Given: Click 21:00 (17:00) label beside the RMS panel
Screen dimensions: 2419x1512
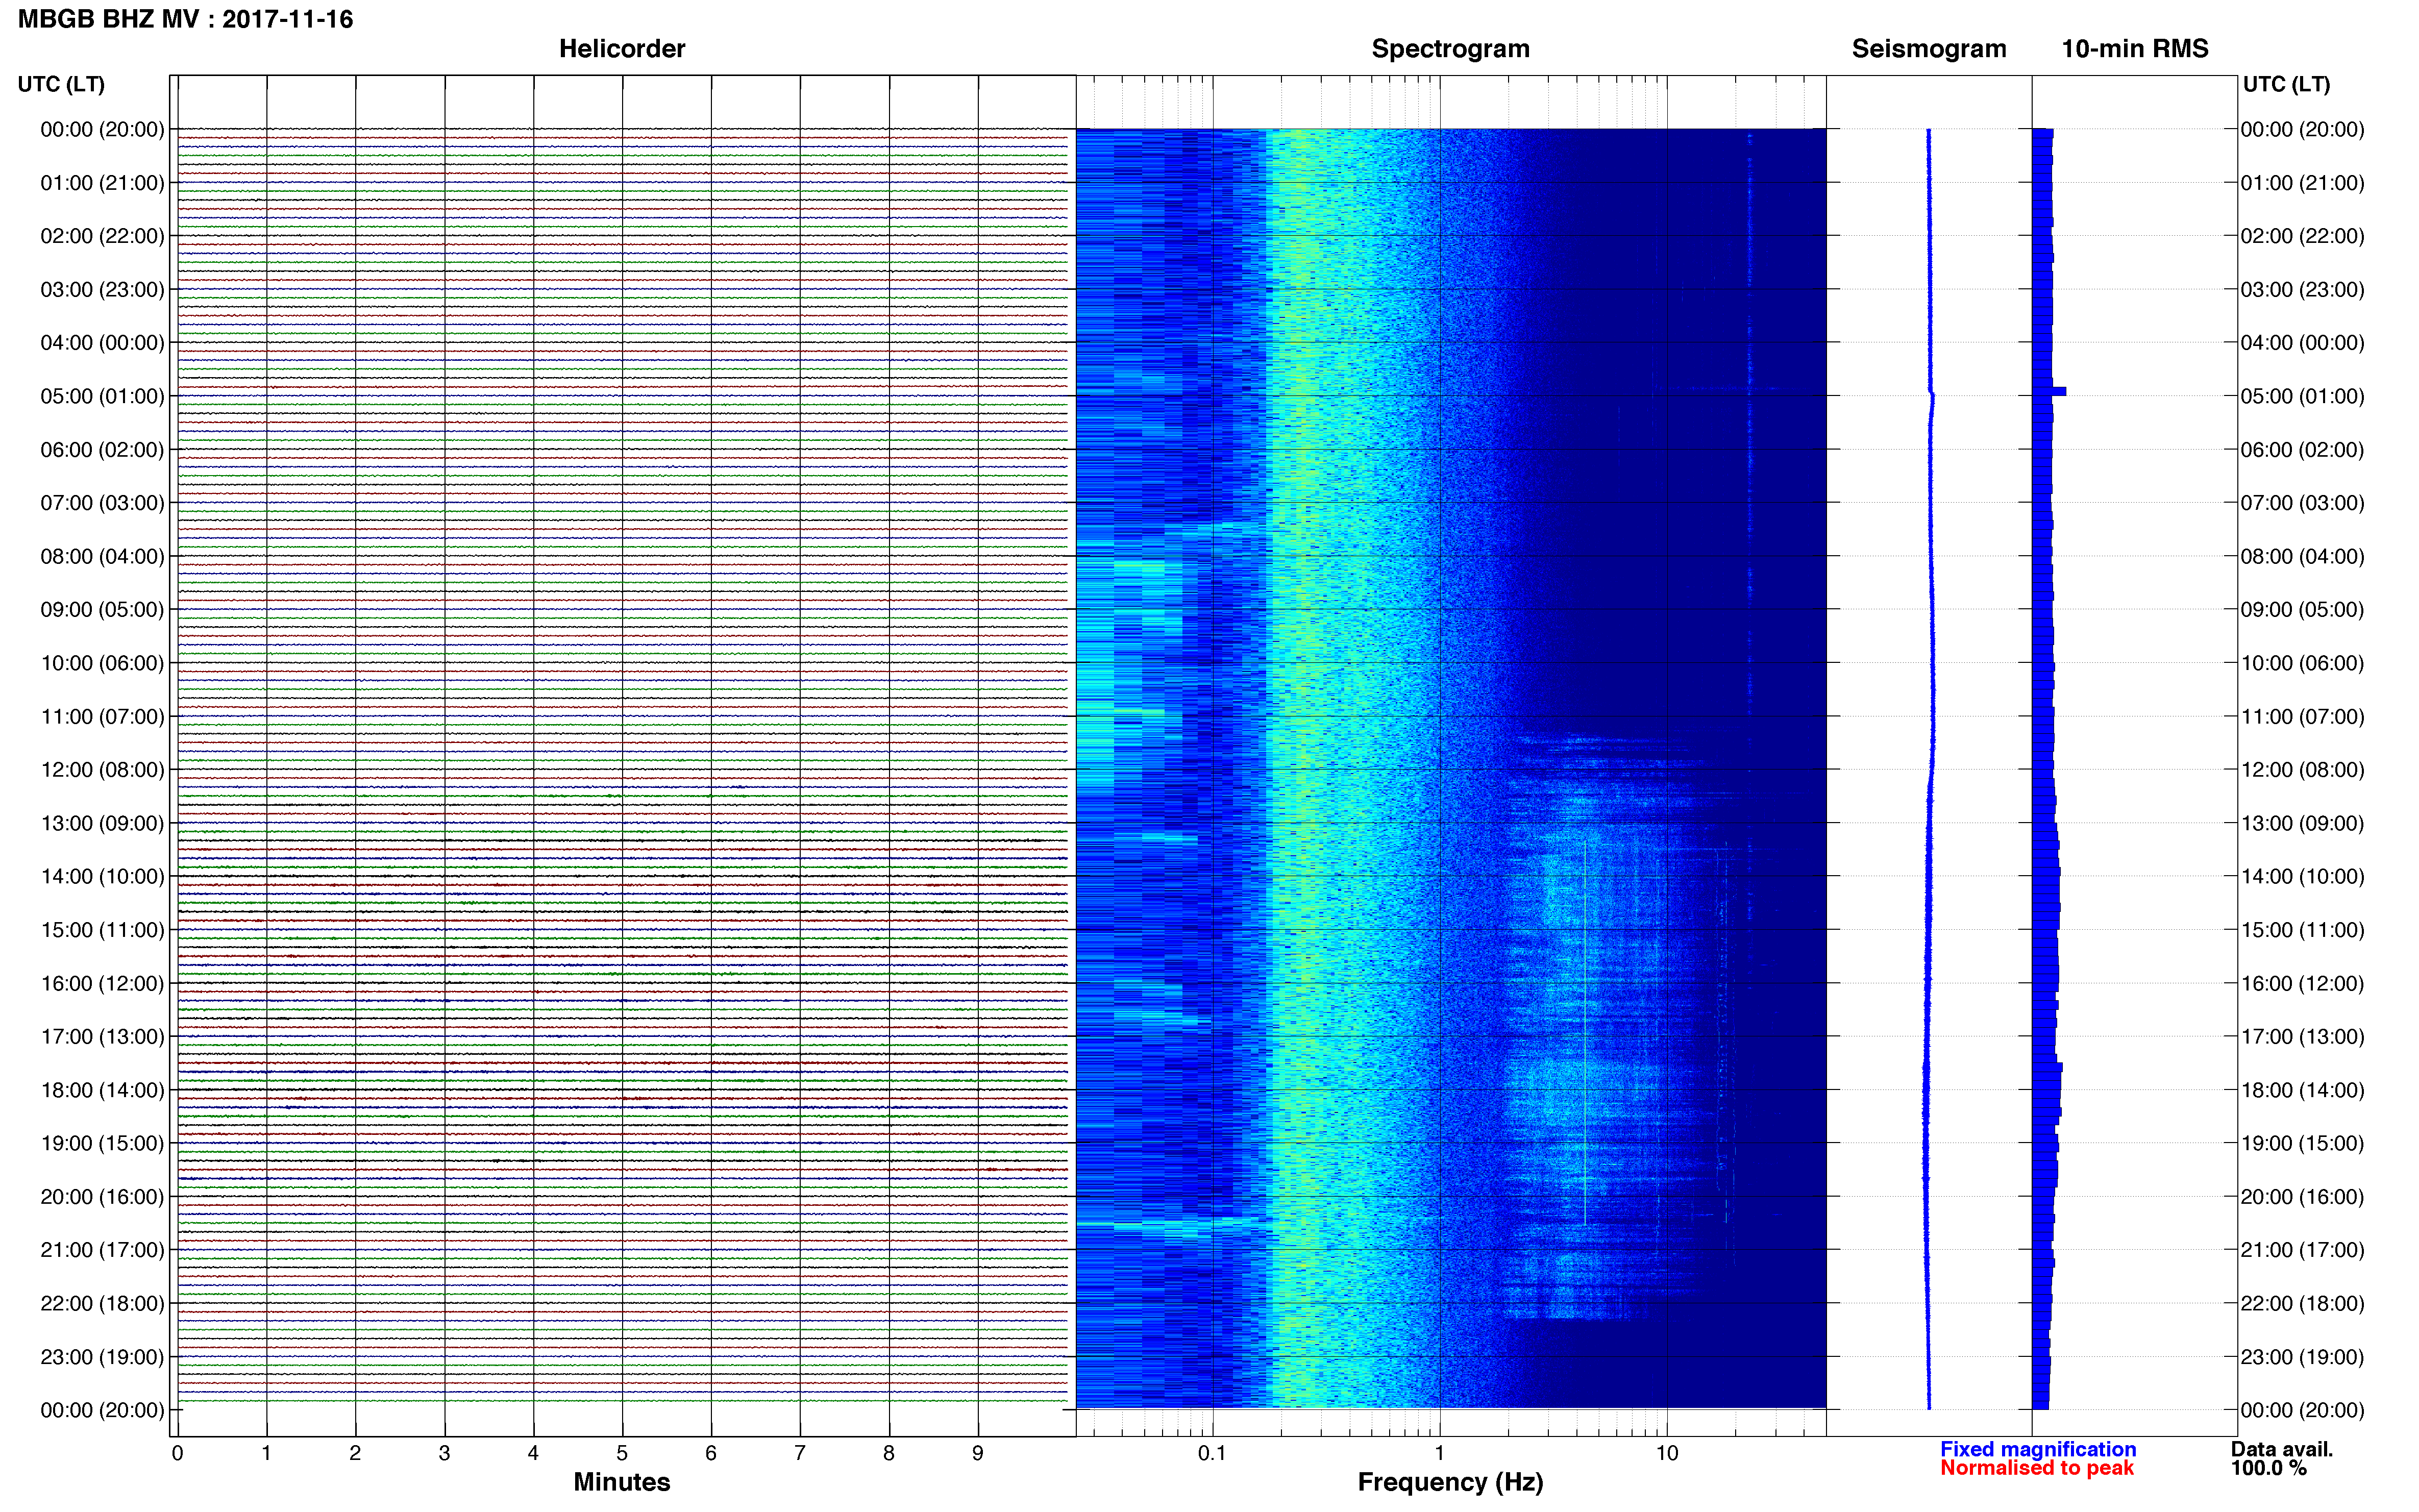Looking at the screenshot, I should [x=2302, y=1250].
